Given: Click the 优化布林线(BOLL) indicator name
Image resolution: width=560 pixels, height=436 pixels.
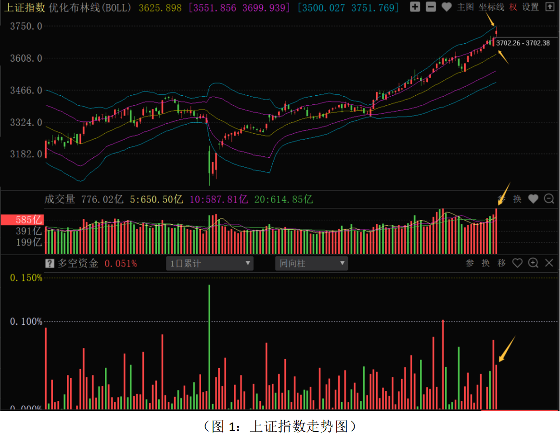Looking at the screenshot, I should (90, 8).
